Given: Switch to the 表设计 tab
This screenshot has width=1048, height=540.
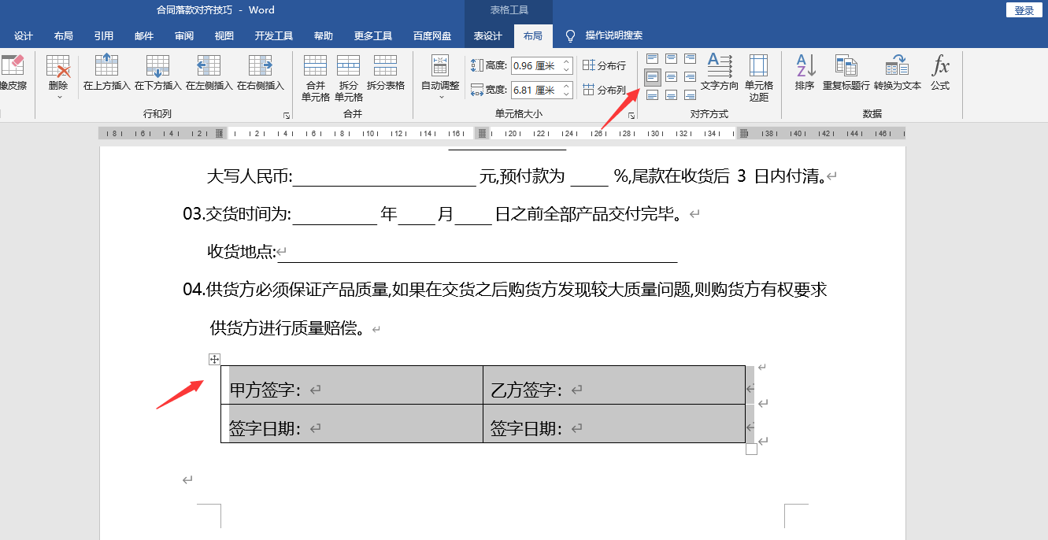Looking at the screenshot, I should click(488, 36).
